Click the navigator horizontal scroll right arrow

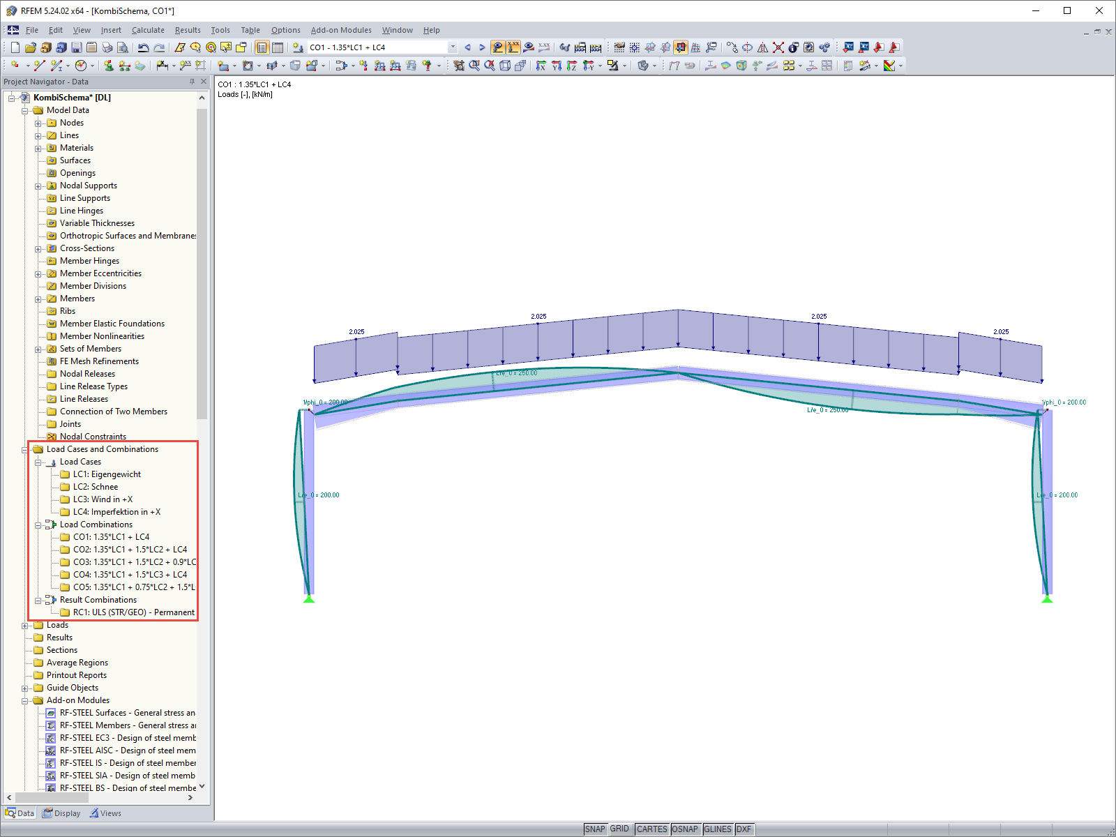coord(190,797)
